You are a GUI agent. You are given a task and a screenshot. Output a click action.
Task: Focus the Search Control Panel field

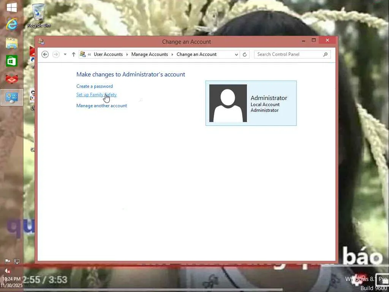pyautogui.click(x=292, y=54)
